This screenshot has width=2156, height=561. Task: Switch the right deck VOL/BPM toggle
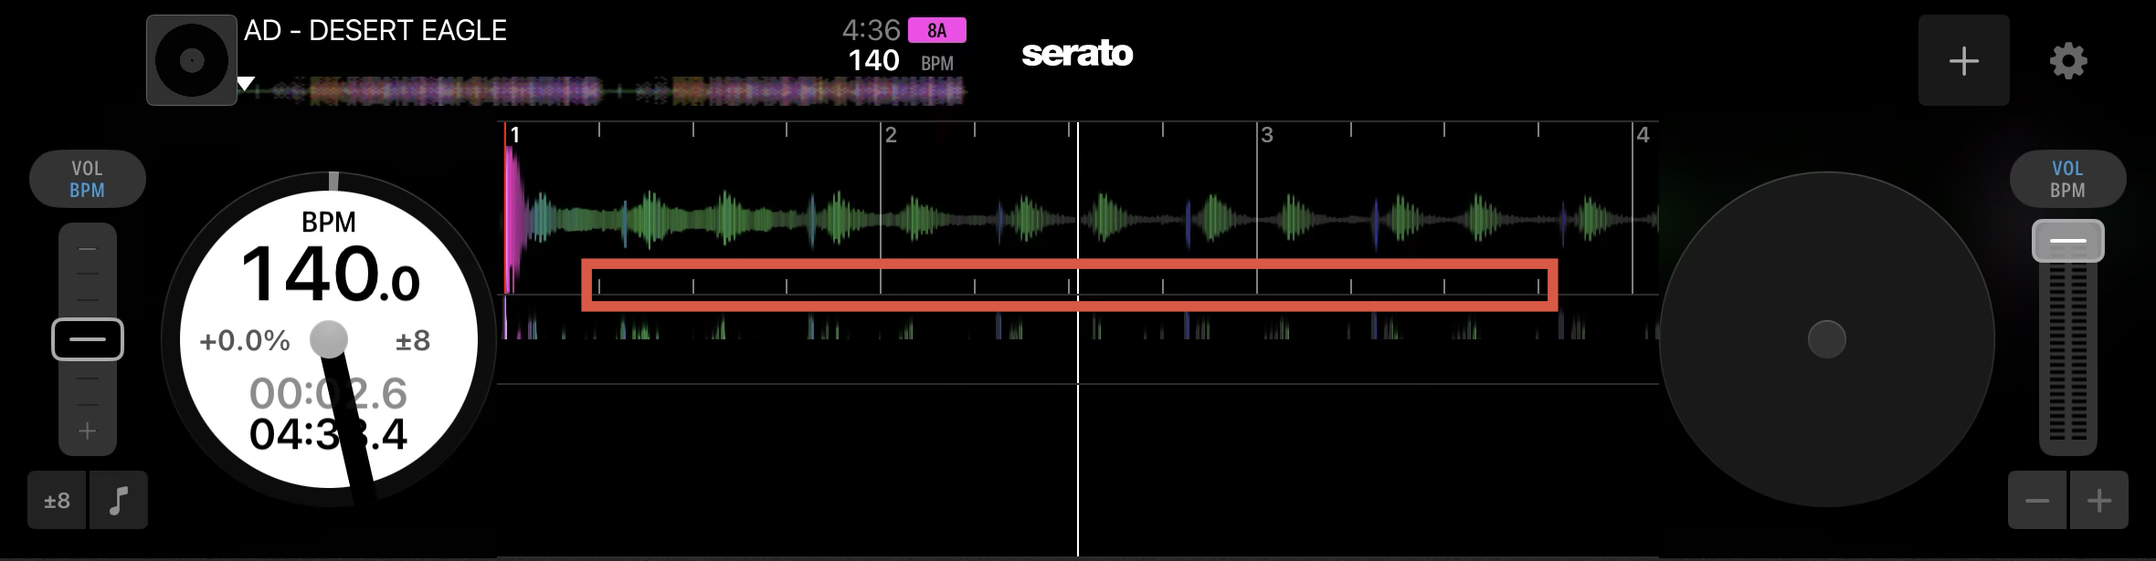click(x=2067, y=179)
